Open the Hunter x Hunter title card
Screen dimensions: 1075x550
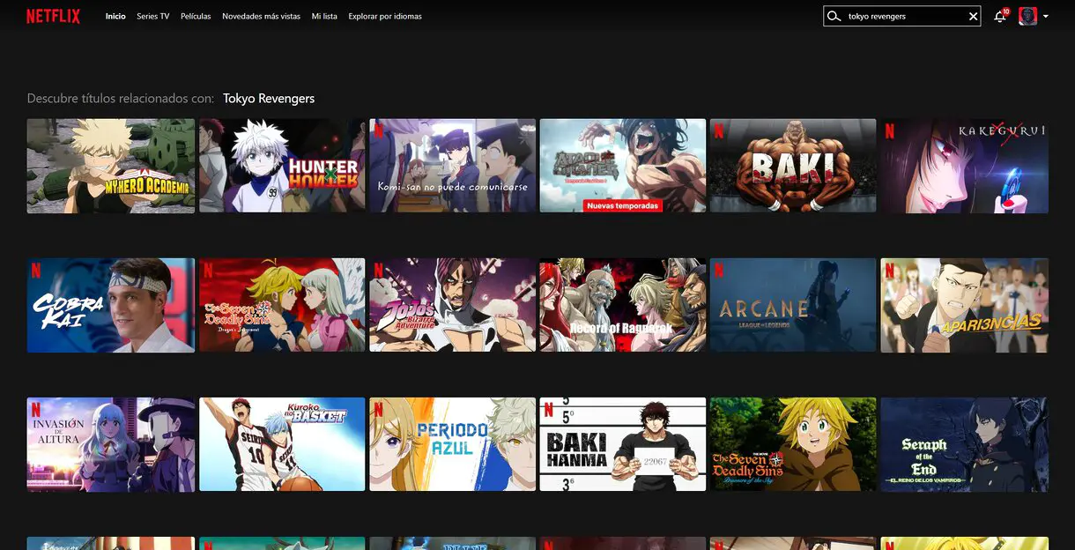coord(282,166)
